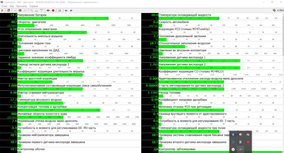Image resolution: width=284 pixels, height=153 pixels.
Task: Click the crossed-out cloud tray icon
Action: point(248,135)
